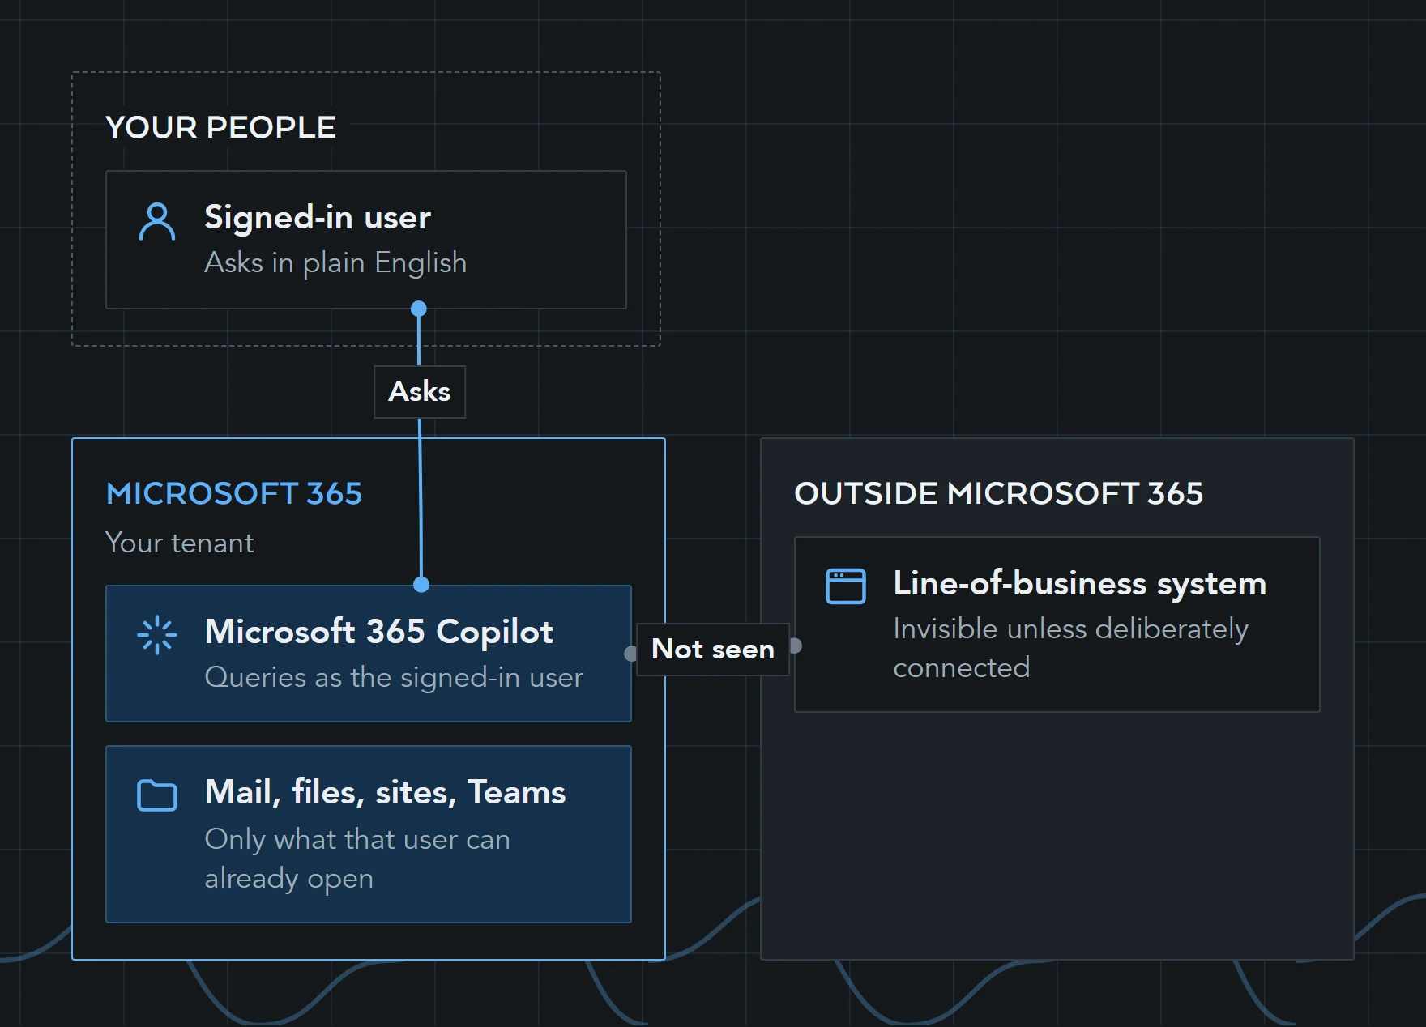
Task: Click the blue connector dot under Signed-in user card
Action: tap(419, 309)
